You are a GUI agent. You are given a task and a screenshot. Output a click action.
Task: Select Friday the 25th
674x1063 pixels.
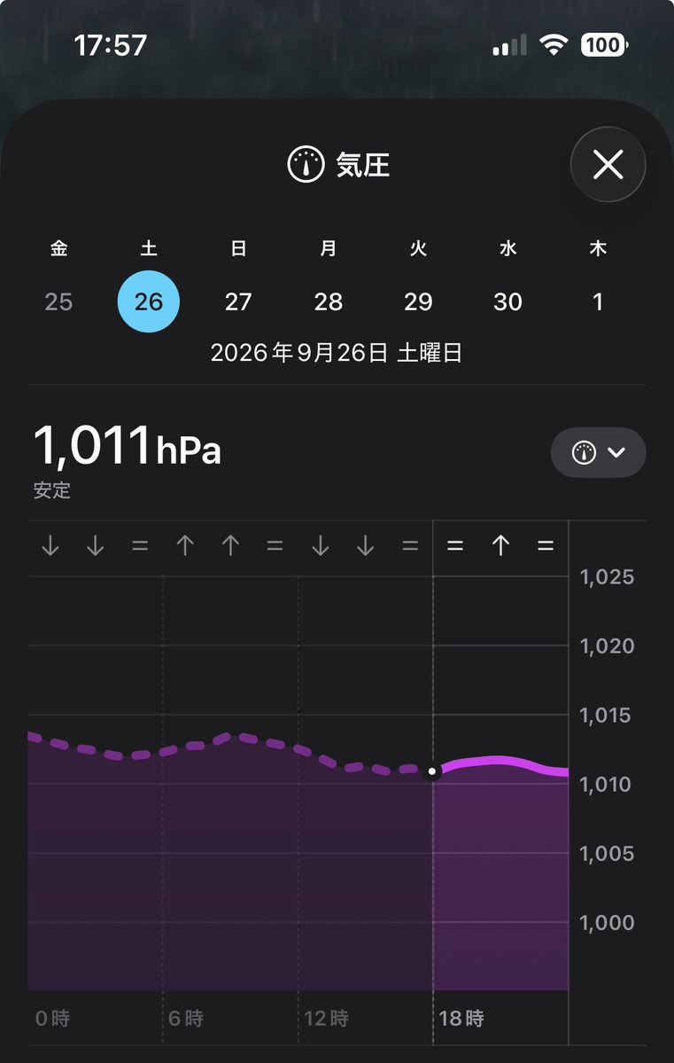(x=59, y=301)
